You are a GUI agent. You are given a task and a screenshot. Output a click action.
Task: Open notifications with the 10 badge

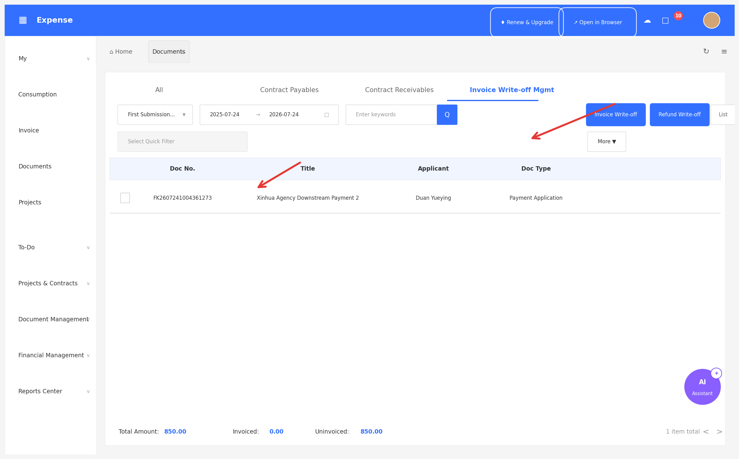(x=665, y=21)
